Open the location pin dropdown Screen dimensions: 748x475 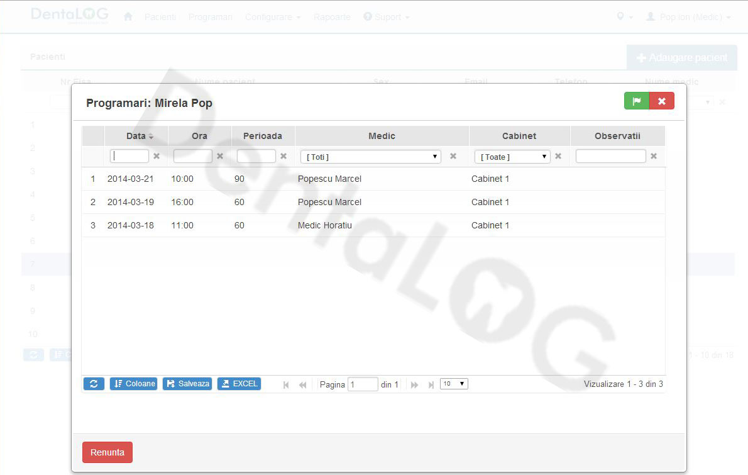[x=624, y=17]
